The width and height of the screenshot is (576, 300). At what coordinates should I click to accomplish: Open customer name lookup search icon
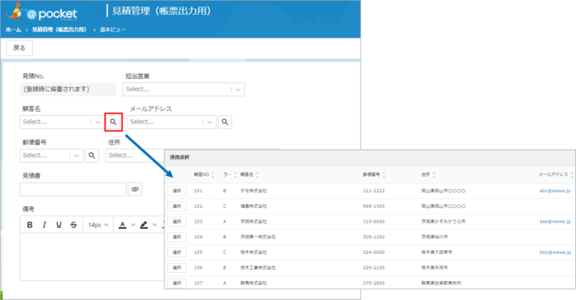[114, 122]
